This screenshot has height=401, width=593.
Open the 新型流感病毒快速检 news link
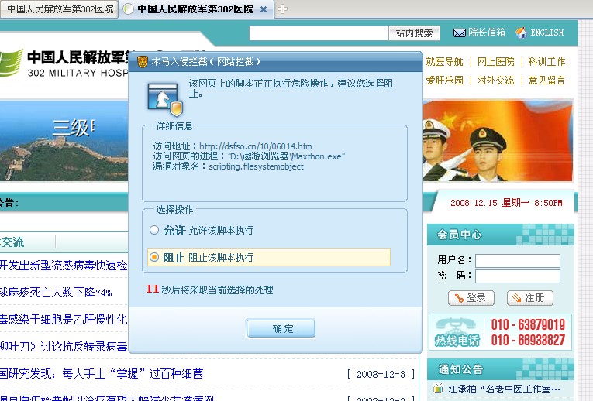pyautogui.click(x=64, y=266)
